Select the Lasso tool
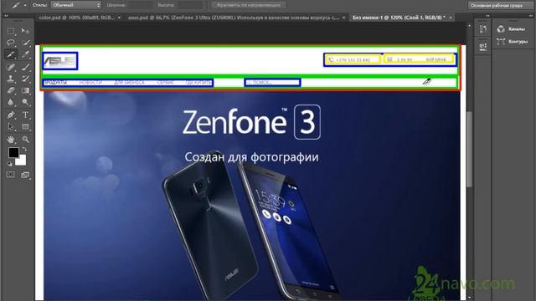The image size is (536, 301). coord(11,43)
